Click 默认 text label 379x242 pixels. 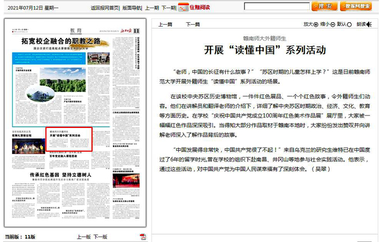click(x=342, y=24)
